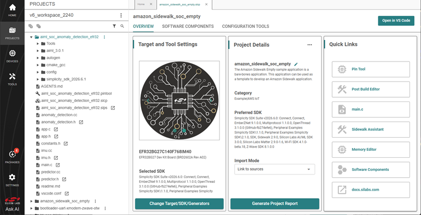Open the Tools sidebar section

12,79
